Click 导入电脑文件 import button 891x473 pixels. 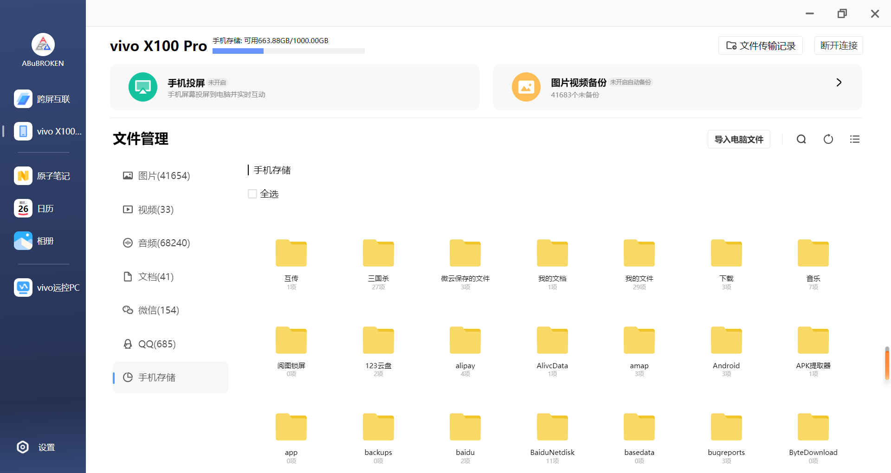[x=739, y=139]
